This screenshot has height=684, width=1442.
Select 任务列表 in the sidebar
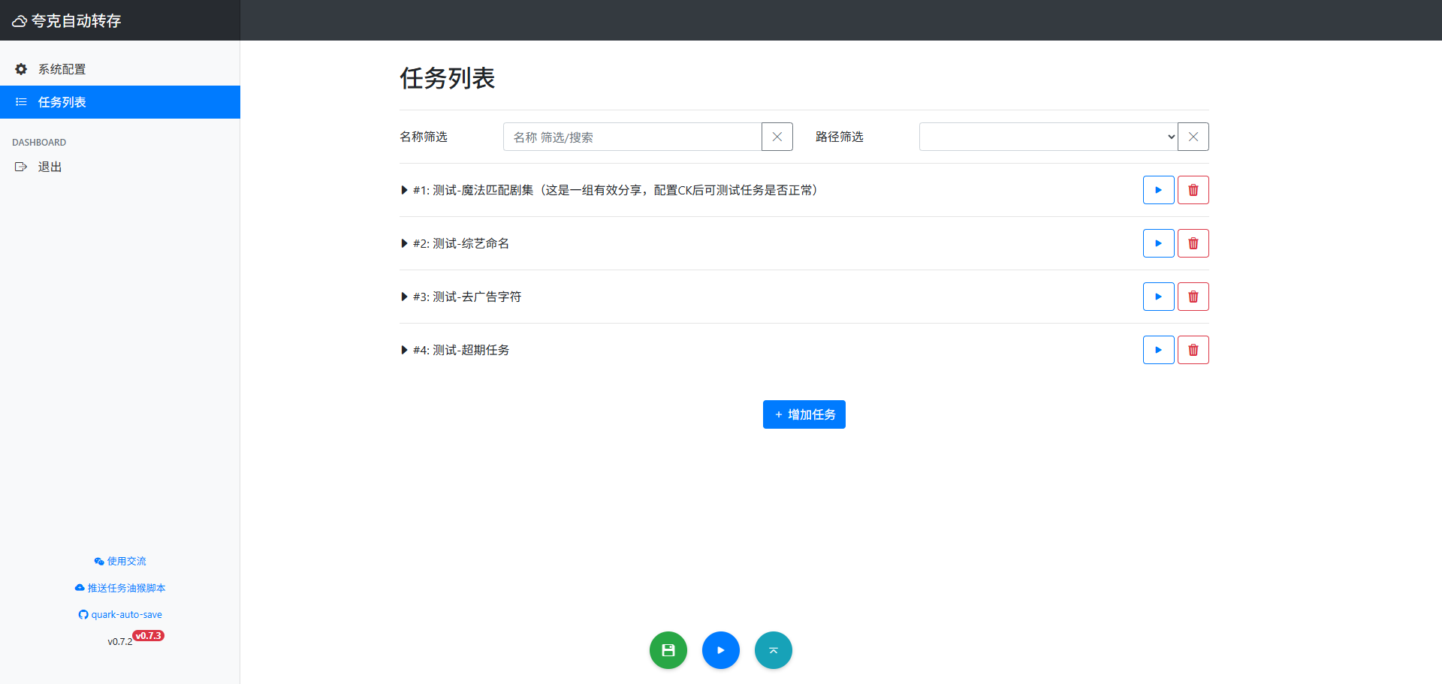coord(62,102)
